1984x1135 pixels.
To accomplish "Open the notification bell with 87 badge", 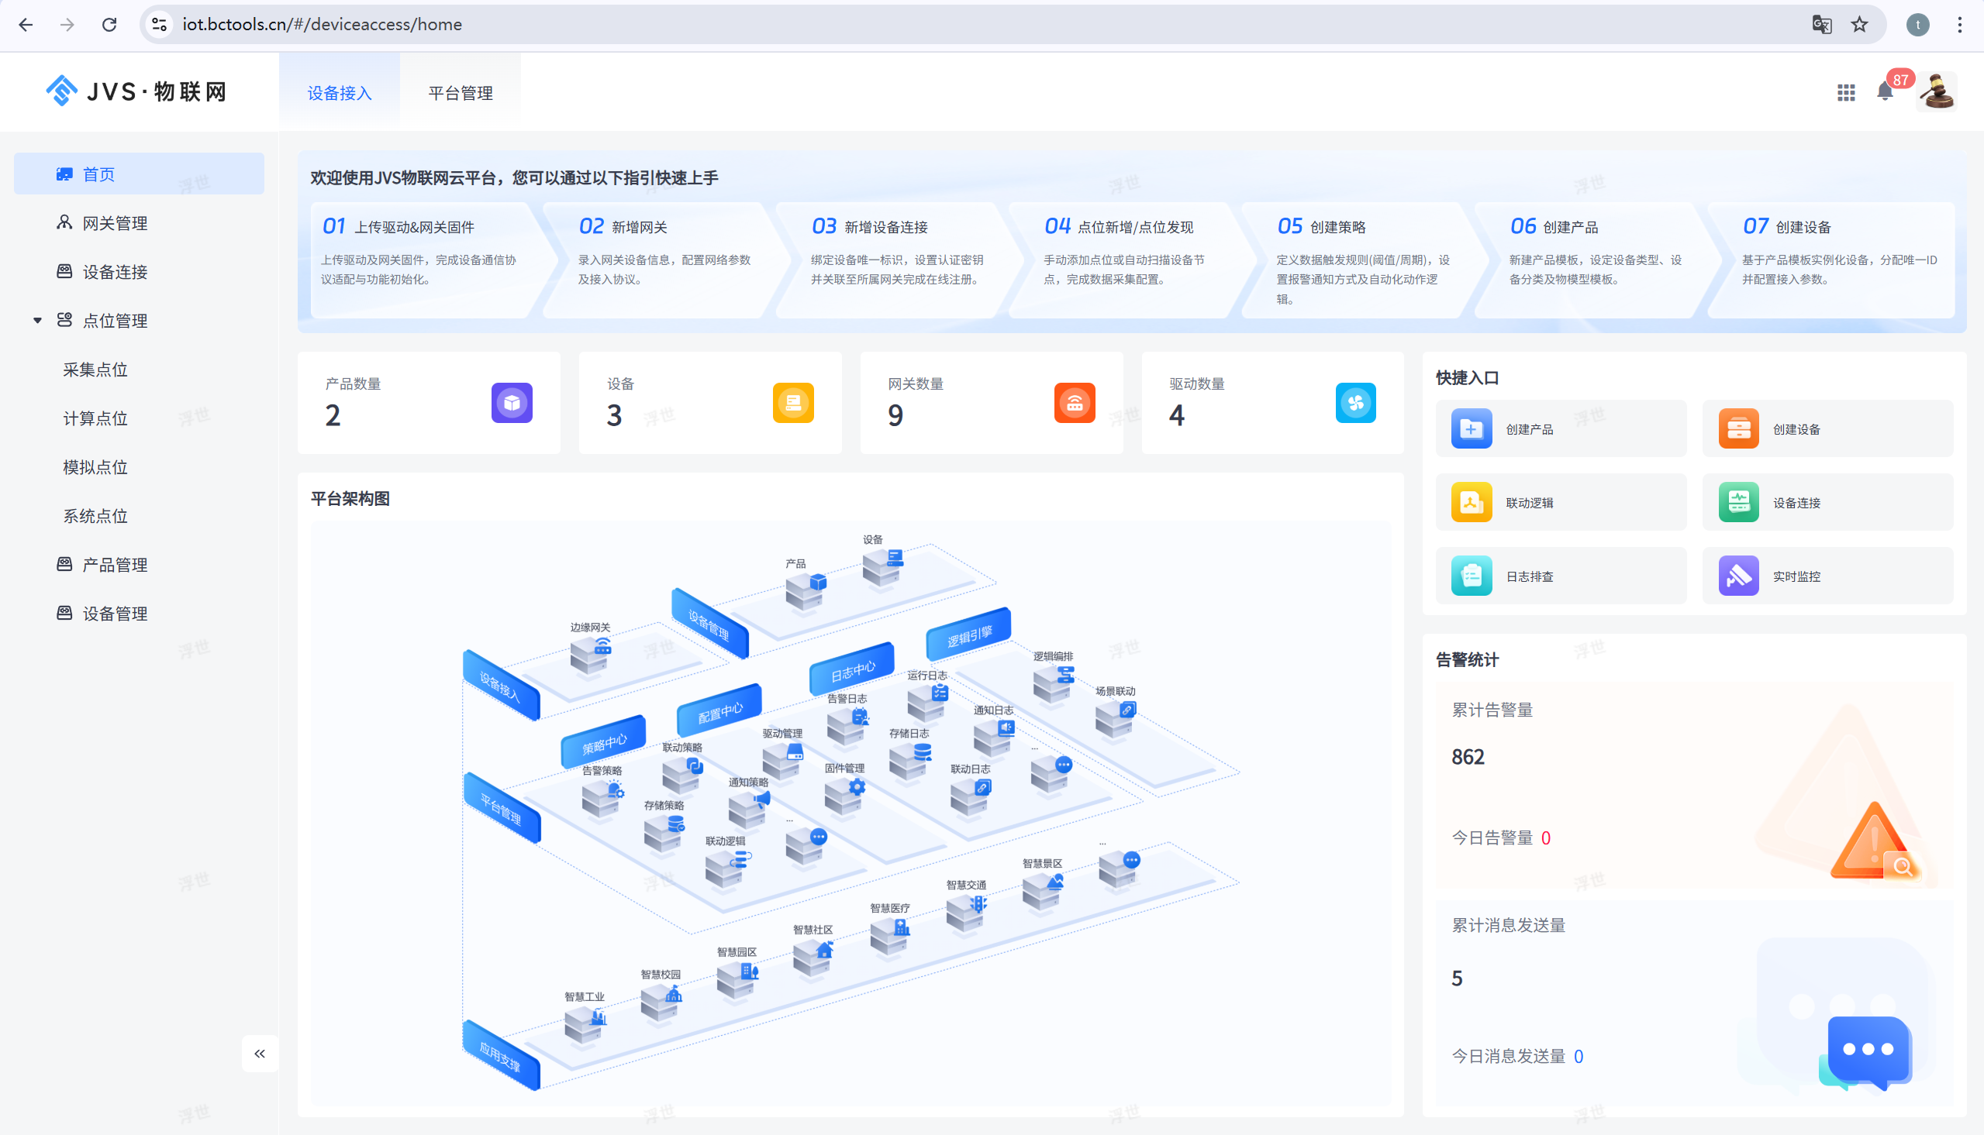I will coord(1885,92).
